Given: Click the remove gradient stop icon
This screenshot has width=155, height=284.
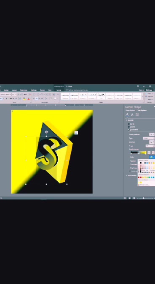Looking at the screenshot, I should (153, 153).
